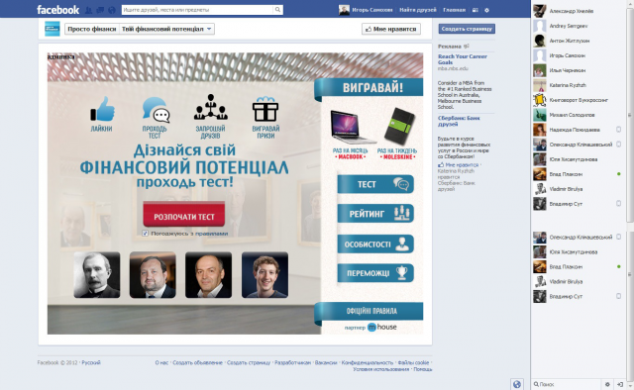Open chat with Илья Черников
The height and width of the screenshot is (390, 634).
579,70
